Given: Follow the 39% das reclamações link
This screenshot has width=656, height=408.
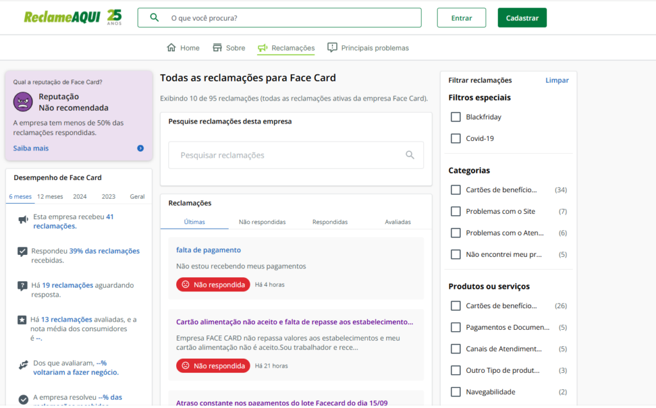Looking at the screenshot, I should pos(104,251).
